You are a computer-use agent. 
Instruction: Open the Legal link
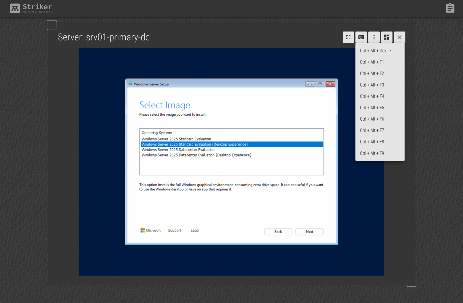coord(195,231)
